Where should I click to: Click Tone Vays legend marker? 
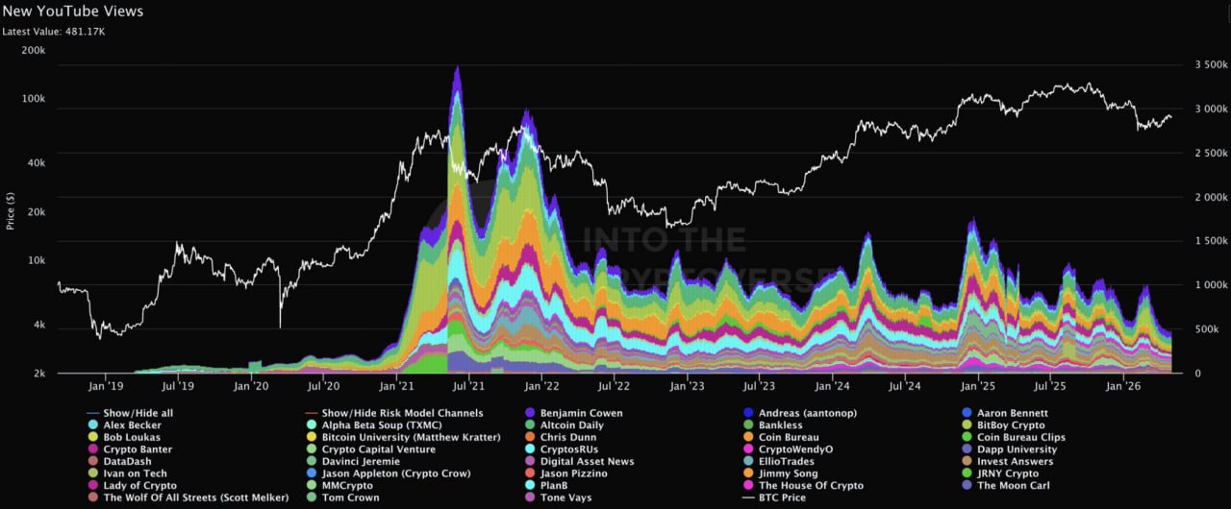coord(531,497)
